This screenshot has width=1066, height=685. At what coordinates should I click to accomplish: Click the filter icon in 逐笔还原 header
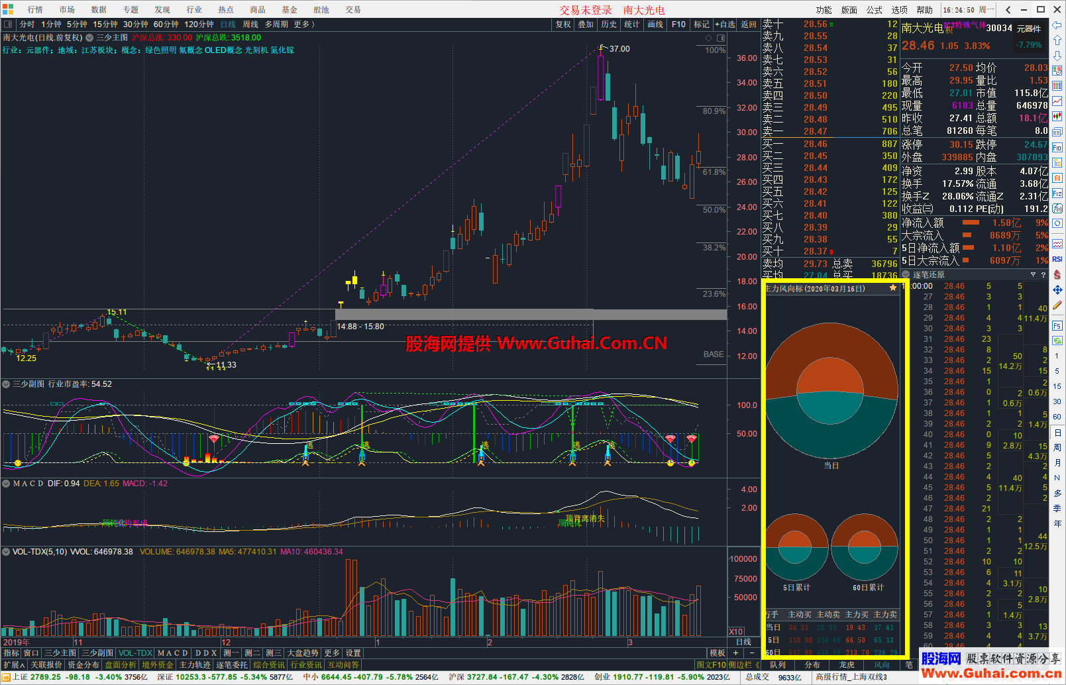coord(1033,274)
